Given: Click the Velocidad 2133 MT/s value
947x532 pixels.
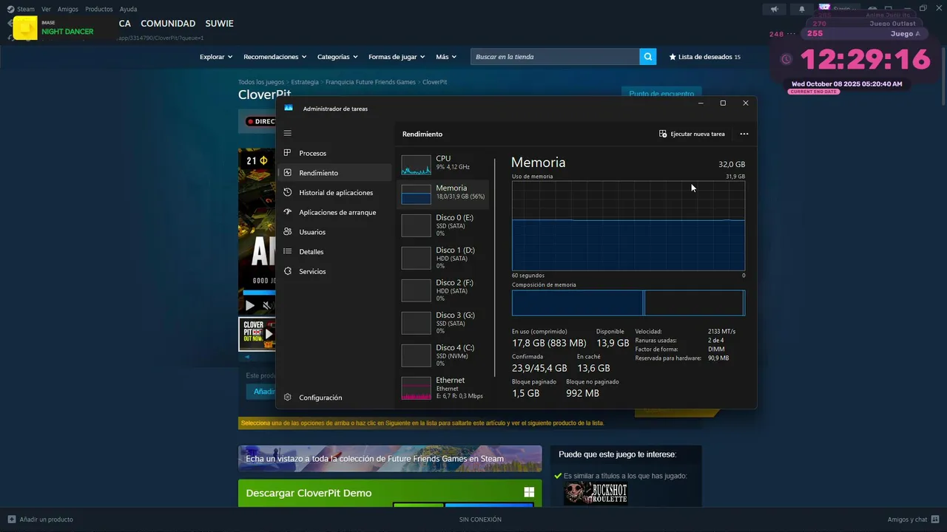Looking at the screenshot, I should 721,332.
